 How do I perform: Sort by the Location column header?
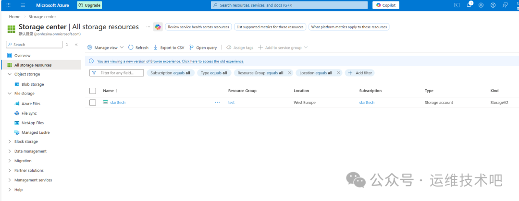click(301, 91)
